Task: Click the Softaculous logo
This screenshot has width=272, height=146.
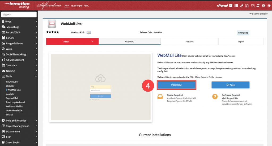Action: click(x=49, y=6)
